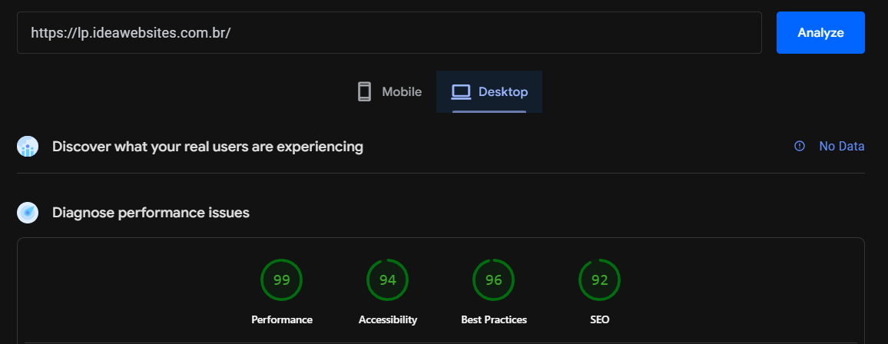This screenshot has height=344, width=888.
Task: Open the SEO score gauge 92
Action: click(x=600, y=280)
